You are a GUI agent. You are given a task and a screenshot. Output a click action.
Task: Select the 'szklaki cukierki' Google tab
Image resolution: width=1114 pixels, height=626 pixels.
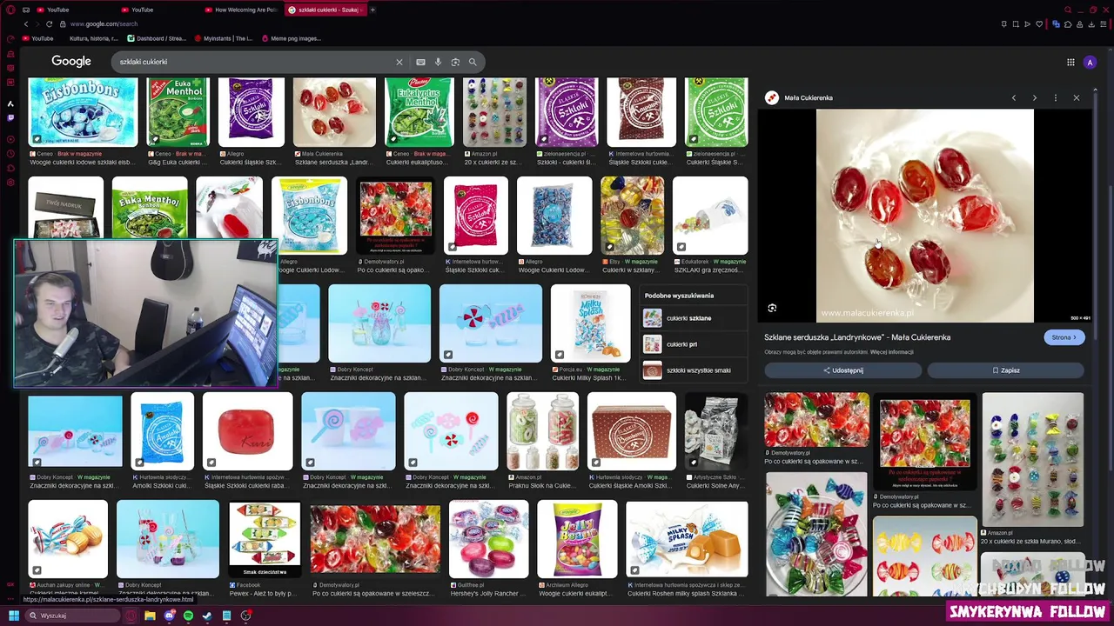coord(324,10)
